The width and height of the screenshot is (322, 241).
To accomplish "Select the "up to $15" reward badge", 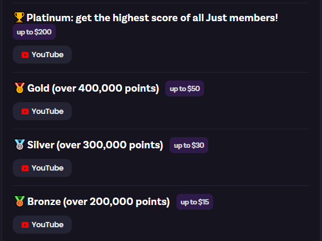I will point(195,202).
